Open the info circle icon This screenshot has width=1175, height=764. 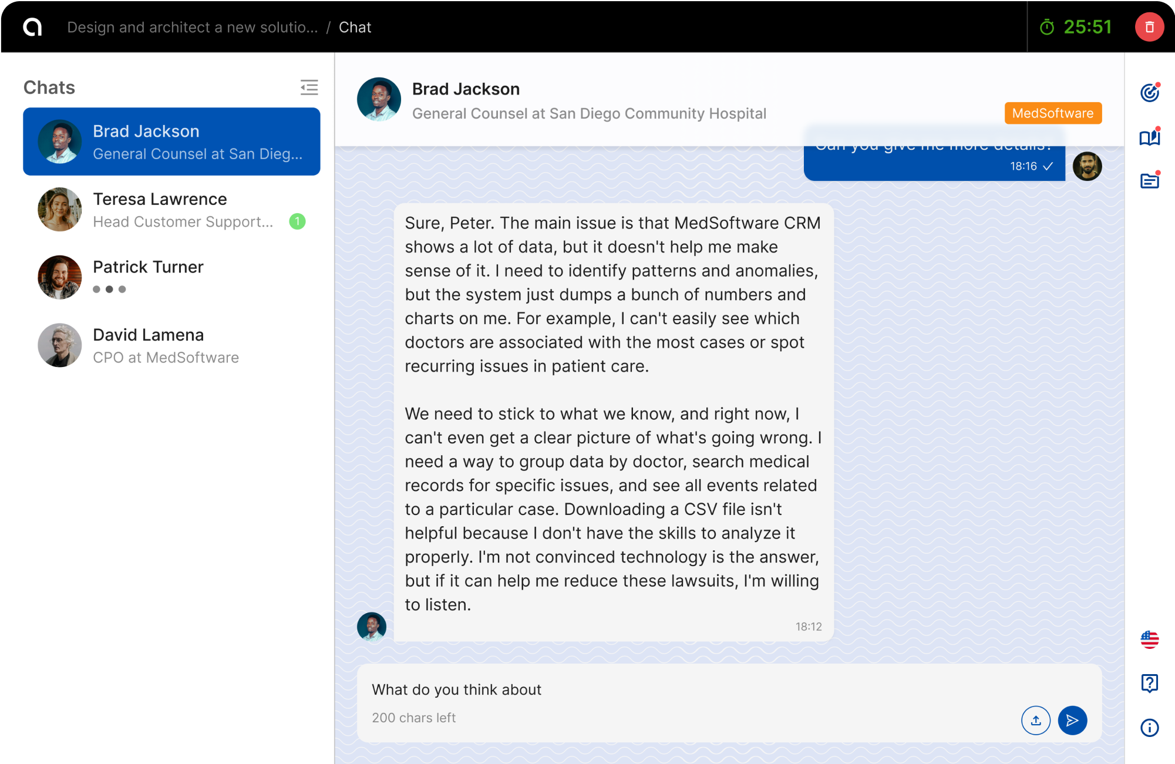click(1149, 728)
